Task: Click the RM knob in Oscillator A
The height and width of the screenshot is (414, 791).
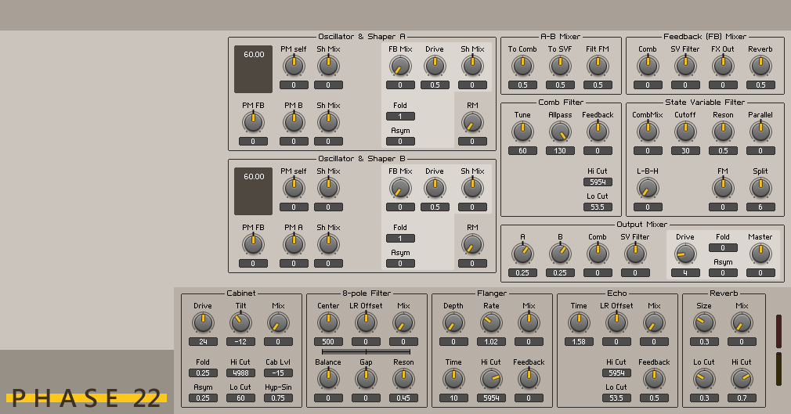Action: (472, 123)
